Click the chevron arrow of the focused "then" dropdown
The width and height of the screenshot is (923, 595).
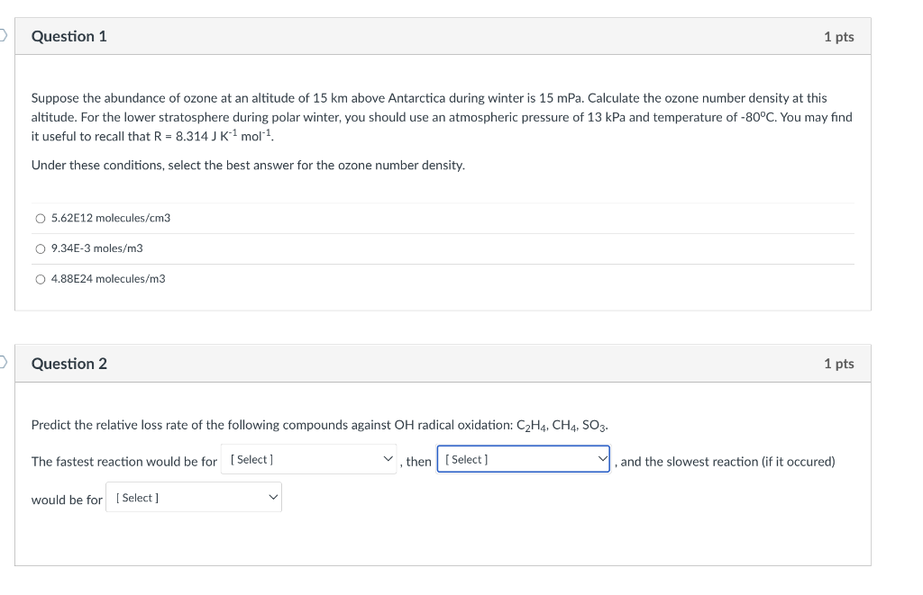[602, 460]
